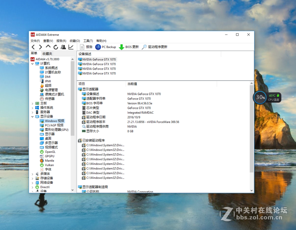Image resolution: width=296 pixels, height=230 pixels.
Task: Expand the 存储设备 (Storage) tree node
Action: tap(33, 178)
